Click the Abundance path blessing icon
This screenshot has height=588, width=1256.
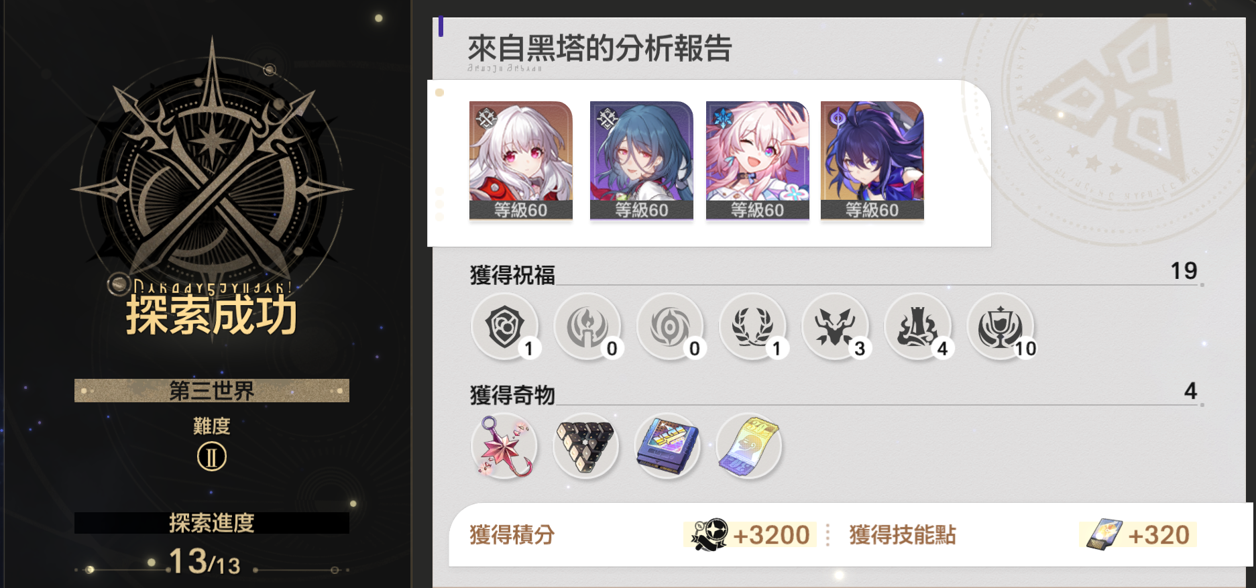752,327
